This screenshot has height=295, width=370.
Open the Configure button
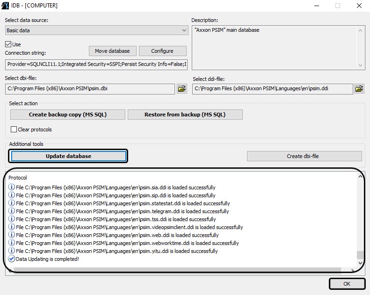coord(162,51)
